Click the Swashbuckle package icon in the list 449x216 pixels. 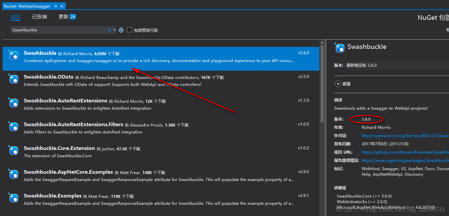14,55
